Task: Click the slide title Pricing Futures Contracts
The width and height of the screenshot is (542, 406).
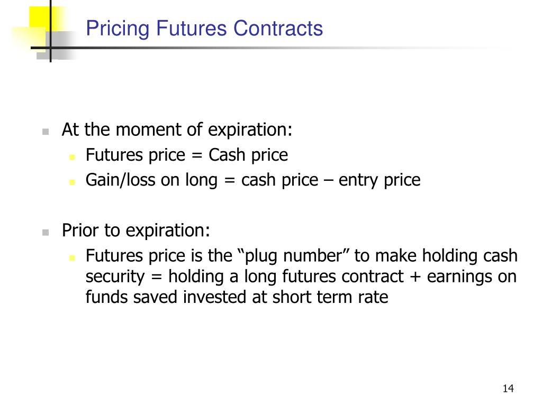Action: [x=204, y=29]
